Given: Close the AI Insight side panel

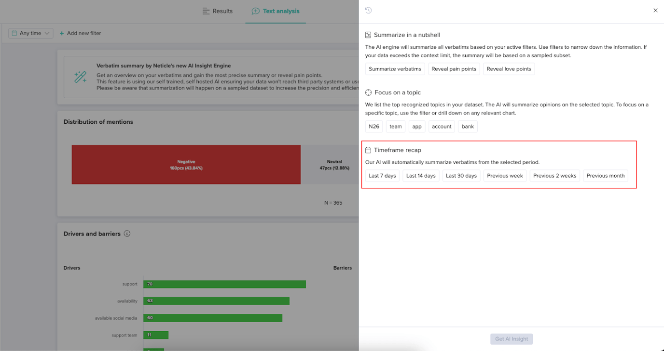Looking at the screenshot, I should tap(655, 11).
